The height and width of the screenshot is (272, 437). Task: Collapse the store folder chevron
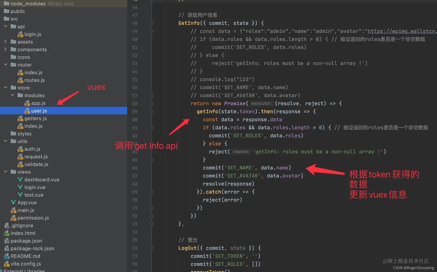click(x=5, y=87)
